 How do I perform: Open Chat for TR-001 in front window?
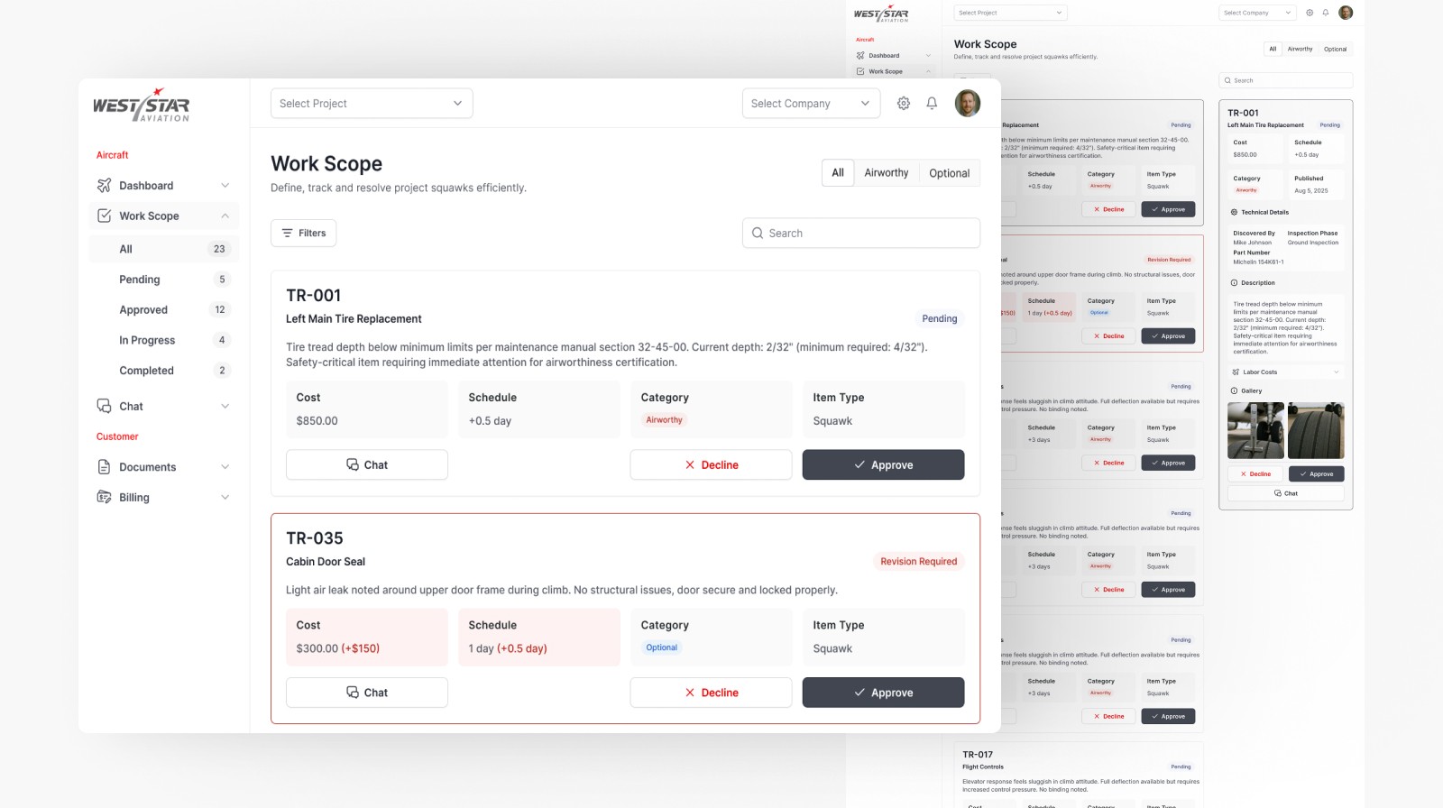pyautogui.click(x=367, y=464)
